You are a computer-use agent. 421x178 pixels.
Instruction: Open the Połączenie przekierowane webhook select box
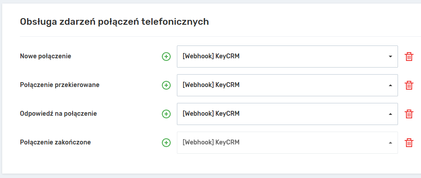click(x=283, y=85)
